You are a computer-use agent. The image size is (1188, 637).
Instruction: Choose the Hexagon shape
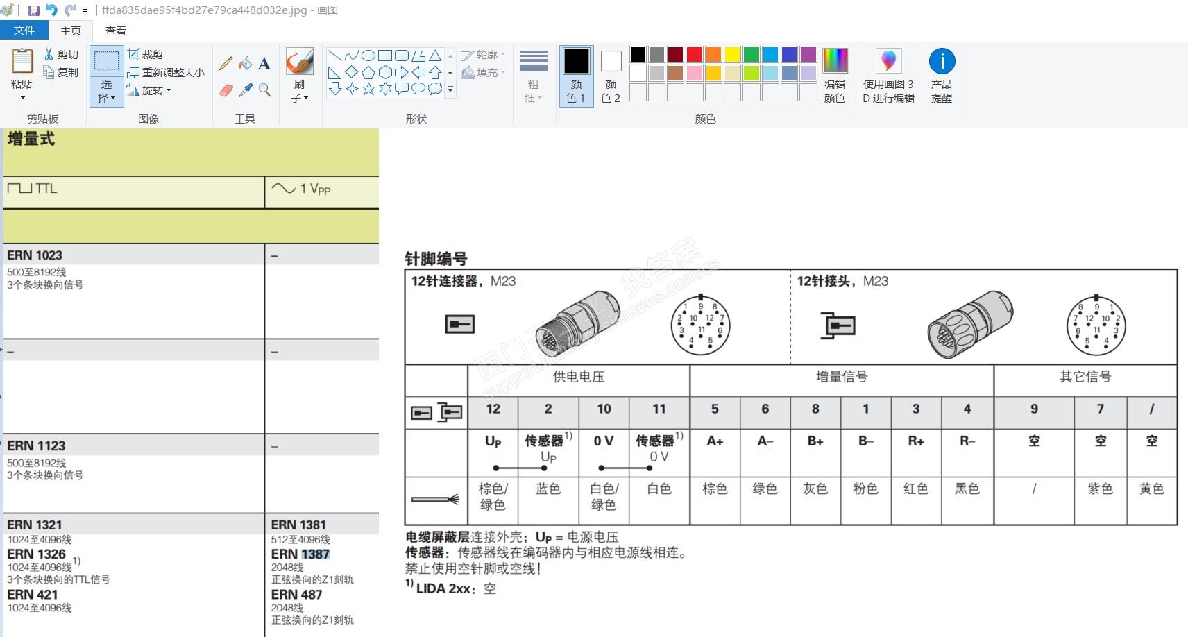click(x=385, y=72)
